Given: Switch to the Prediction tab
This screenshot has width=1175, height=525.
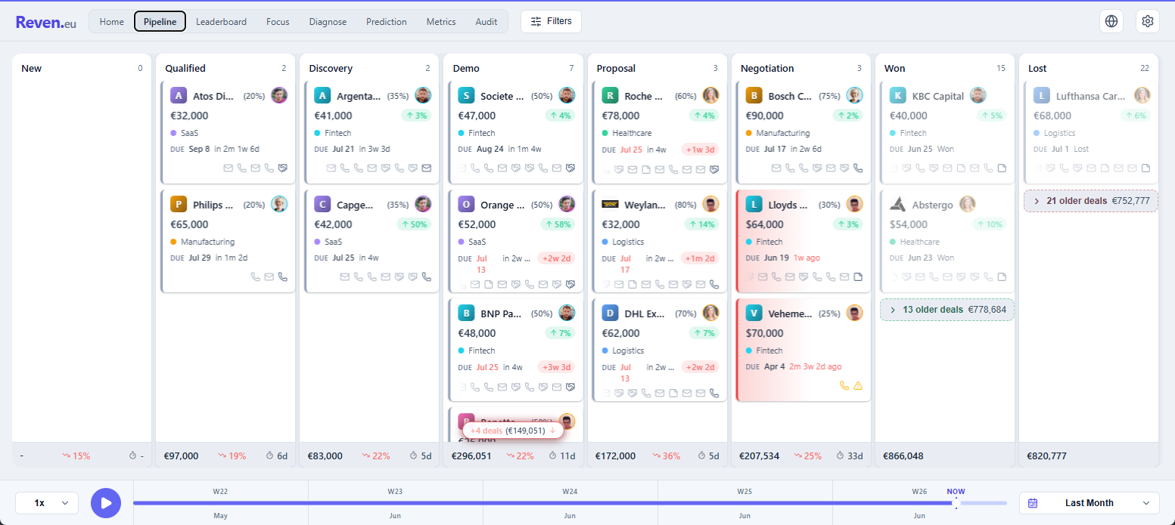Looking at the screenshot, I should (x=386, y=21).
